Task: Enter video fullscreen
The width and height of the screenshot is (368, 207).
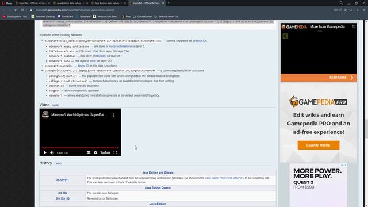Action: (x=115, y=152)
